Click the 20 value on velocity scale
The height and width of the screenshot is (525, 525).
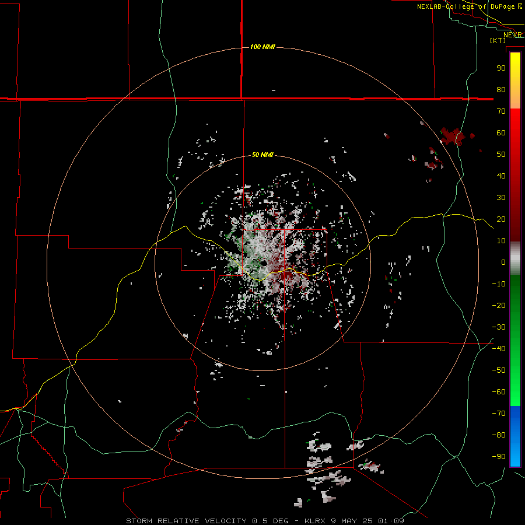click(501, 219)
